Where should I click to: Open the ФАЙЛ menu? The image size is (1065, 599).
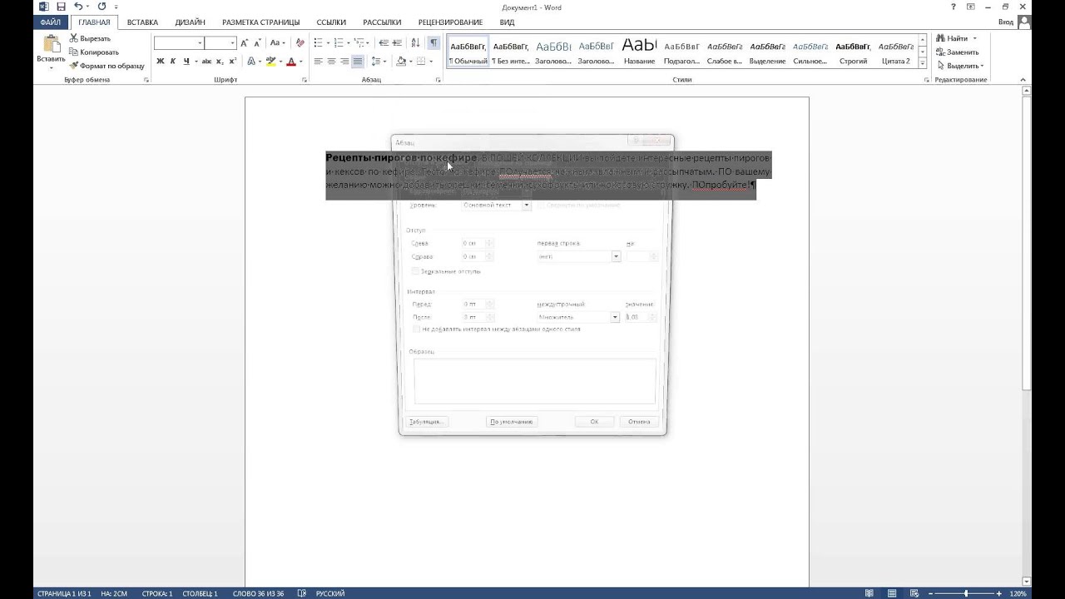point(50,22)
